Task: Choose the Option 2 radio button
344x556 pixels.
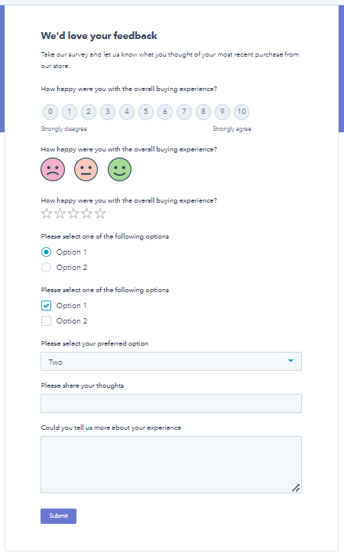Action: pyautogui.click(x=46, y=268)
